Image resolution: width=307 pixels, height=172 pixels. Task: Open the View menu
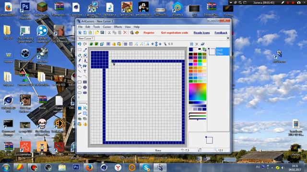[x=128, y=27]
